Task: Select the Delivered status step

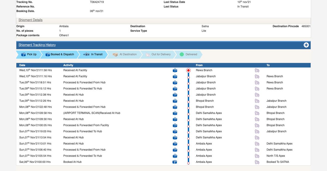Action: click(188, 54)
